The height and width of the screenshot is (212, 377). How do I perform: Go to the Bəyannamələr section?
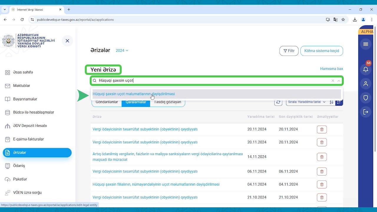pyautogui.click(x=25, y=99)
